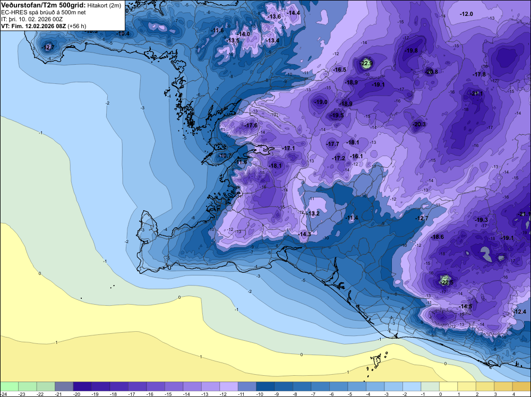Click the -22.9 temperature label
The image size is (531, 397).
(x=366, y=63)
